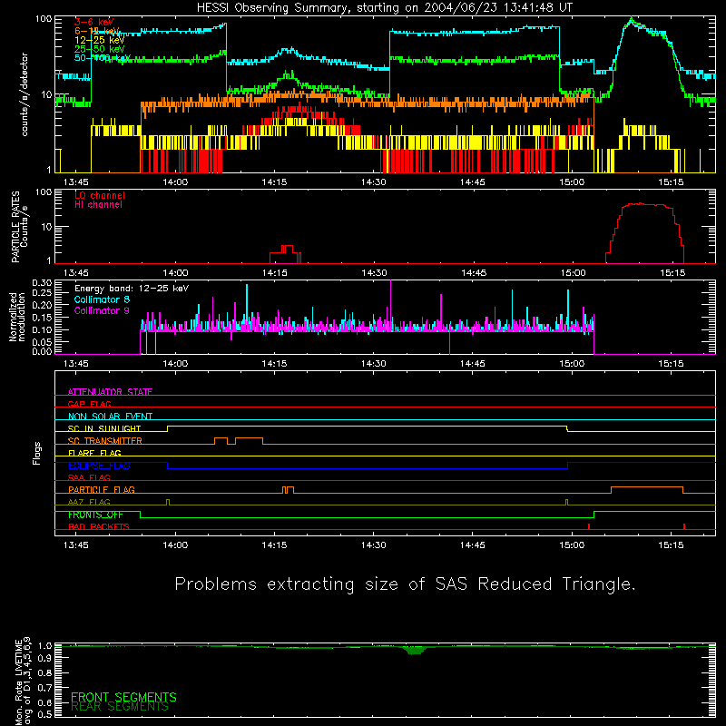Select the 50-100 keV legend label

click(103, 58)
